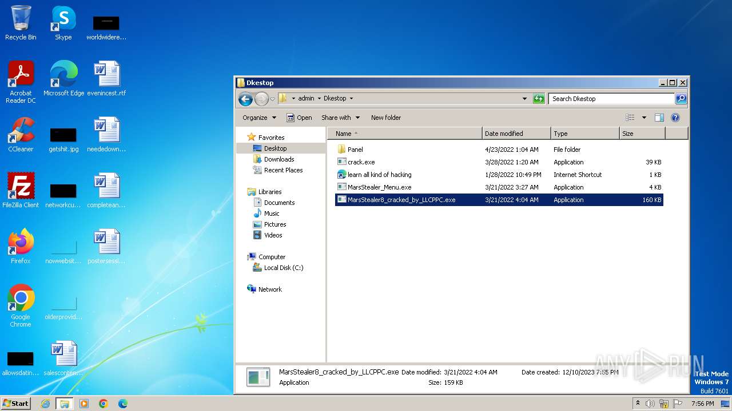732x411 pixels.
Task: Select the postersessi... document icon
Action: (106, 247)
